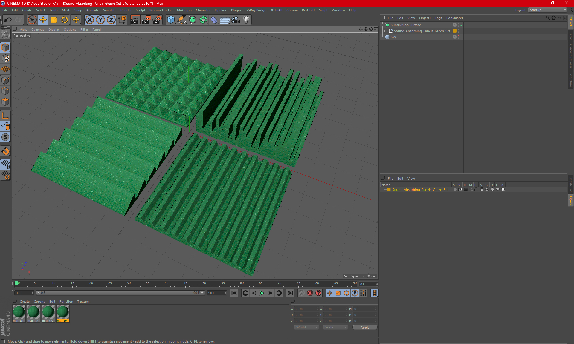
Task: Expand Sound_Absorbing_Panels_Green_Set object
Action: click(386, 31)
